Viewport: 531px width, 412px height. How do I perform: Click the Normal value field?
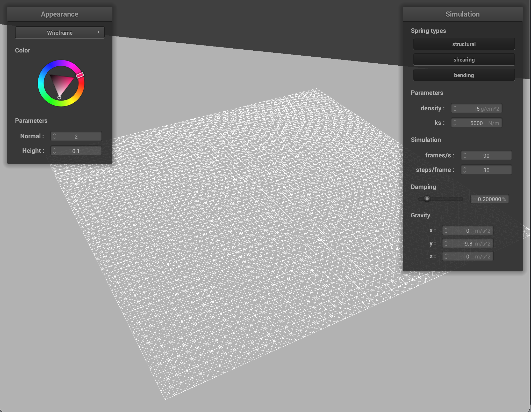coord(76,136)
